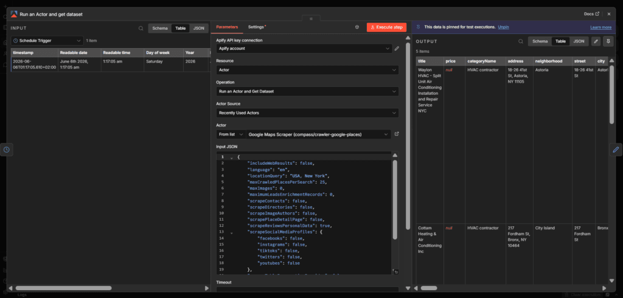
Task: Close the node details dialog
Action: click(x=609, y=14)
